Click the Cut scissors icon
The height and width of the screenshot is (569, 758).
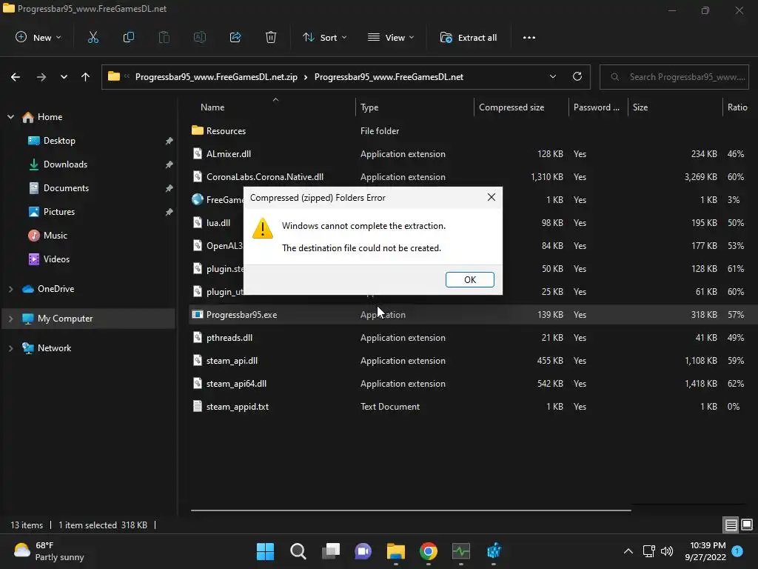pos(93,37)
